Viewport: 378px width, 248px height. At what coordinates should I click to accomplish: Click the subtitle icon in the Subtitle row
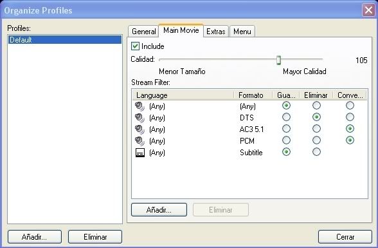click(140, 153)
